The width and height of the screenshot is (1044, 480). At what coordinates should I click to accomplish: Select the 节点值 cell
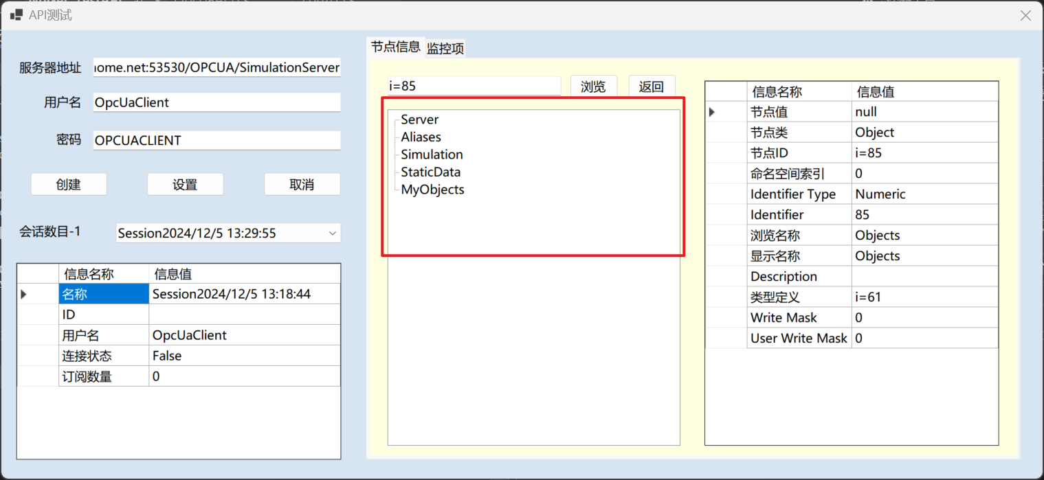799,111
